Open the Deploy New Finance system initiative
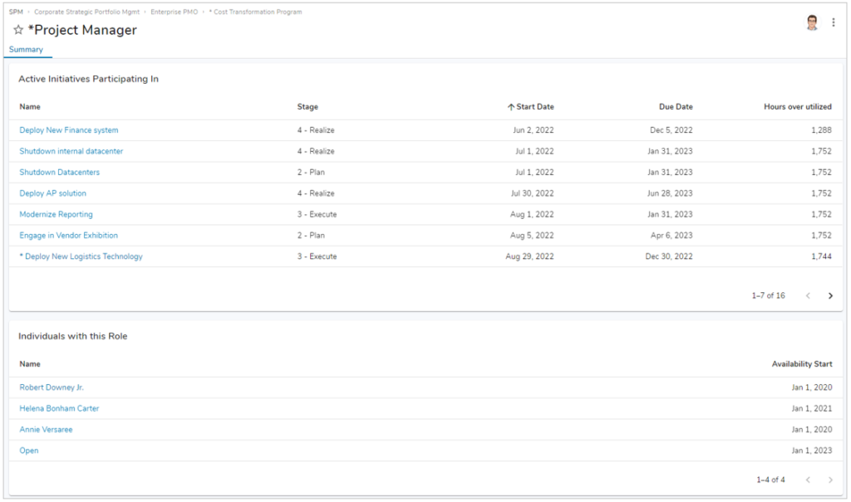The height and width of the screenshot is (502, 851). point(68,129)
